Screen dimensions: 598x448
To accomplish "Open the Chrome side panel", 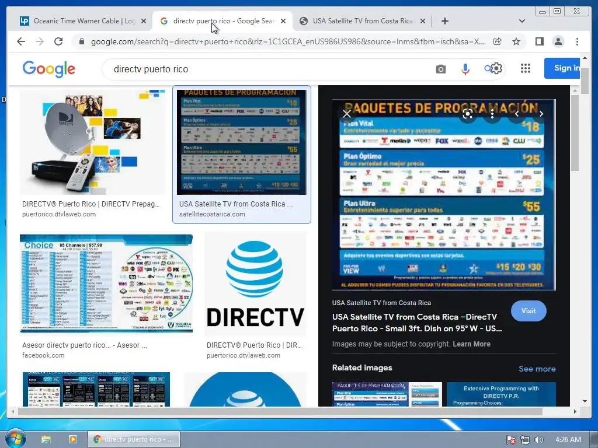I will pos(539,41).
